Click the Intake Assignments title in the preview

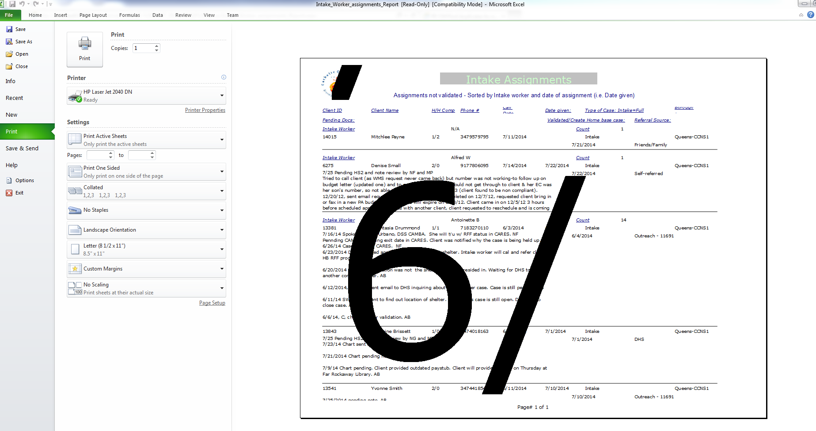pyautogui.click(x=519, y=79)
